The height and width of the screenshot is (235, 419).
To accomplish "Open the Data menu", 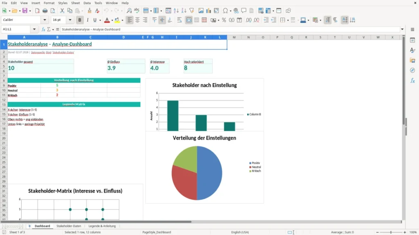I will pos(87,3).
